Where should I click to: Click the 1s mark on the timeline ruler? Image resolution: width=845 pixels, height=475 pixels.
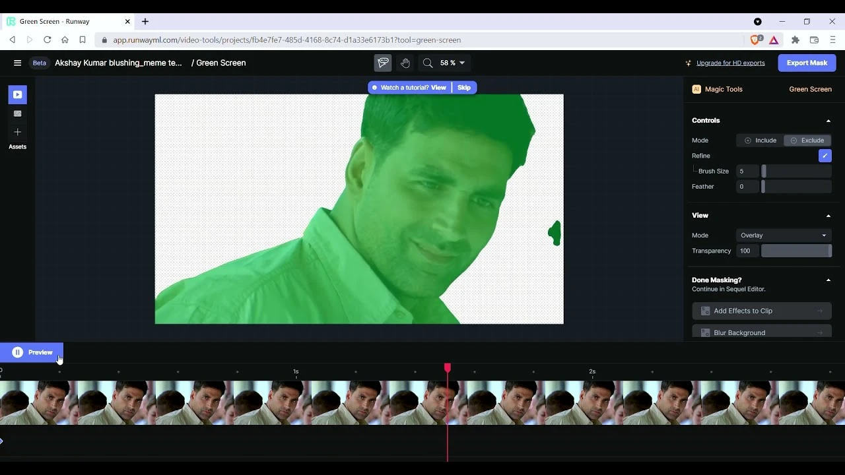pos(296,371)
